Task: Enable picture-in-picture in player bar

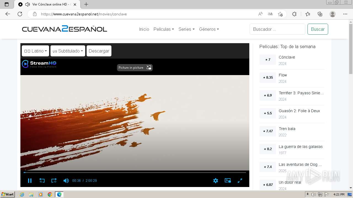Action: (228, 181)
